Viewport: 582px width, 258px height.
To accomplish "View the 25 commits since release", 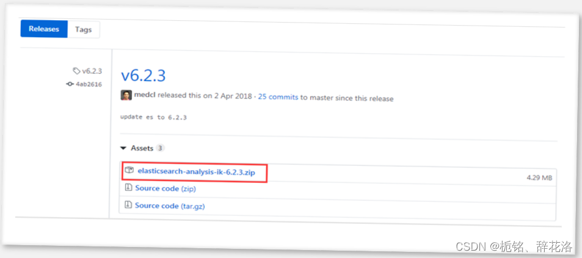I will [x=278, y=97].
